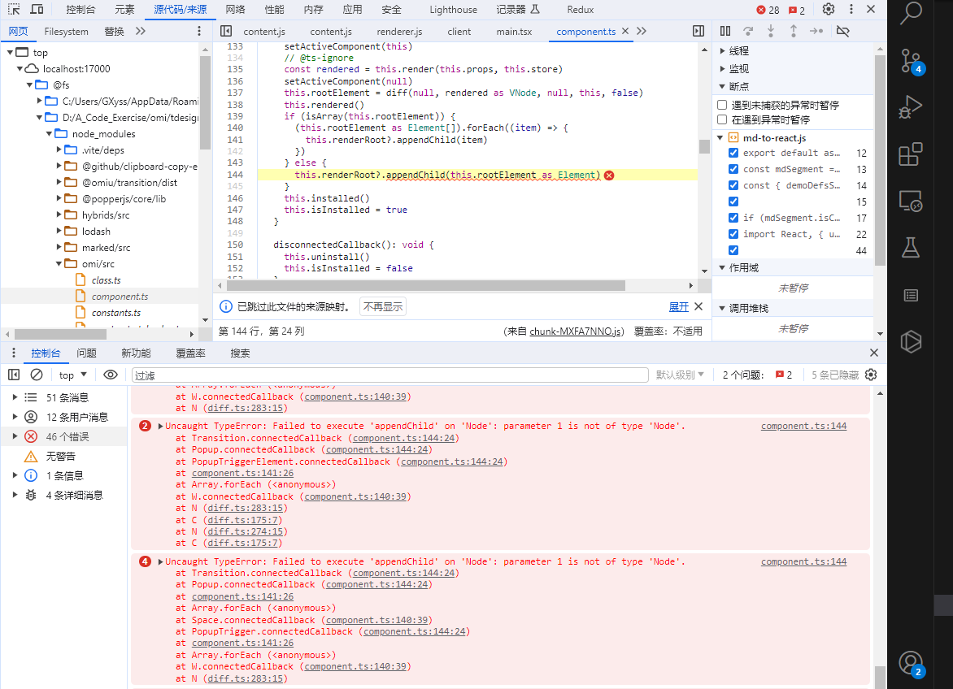The image size is (953, 689).
Task: Click the step debugger arrow icon
Action: [x=816, y=31]
